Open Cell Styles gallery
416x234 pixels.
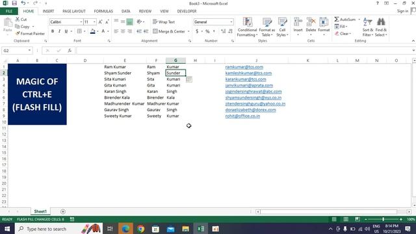coord(282,27)
